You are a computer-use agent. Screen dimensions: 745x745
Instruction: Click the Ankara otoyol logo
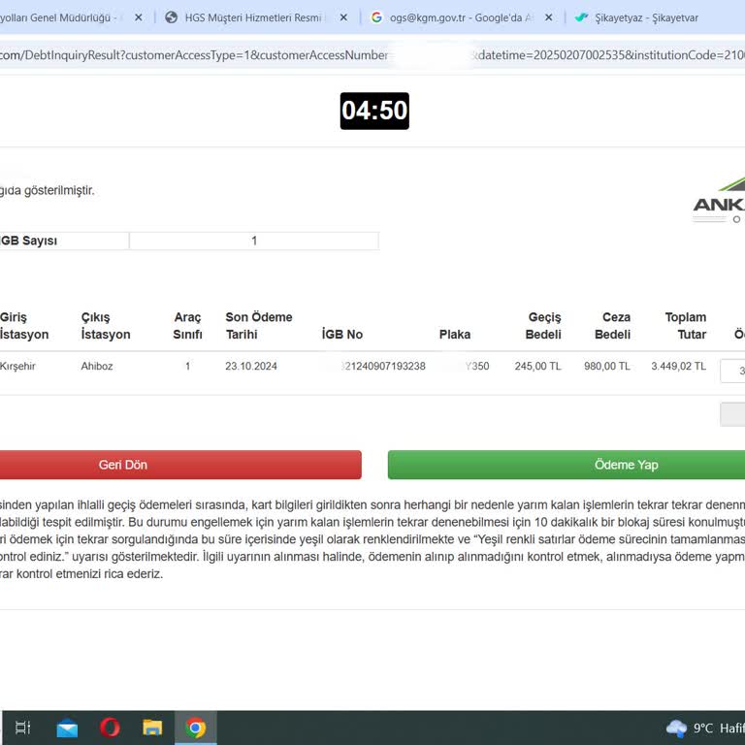coord(720,201)
